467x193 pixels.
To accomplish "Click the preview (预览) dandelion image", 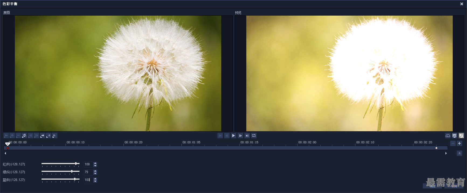I will pos(350,73).
